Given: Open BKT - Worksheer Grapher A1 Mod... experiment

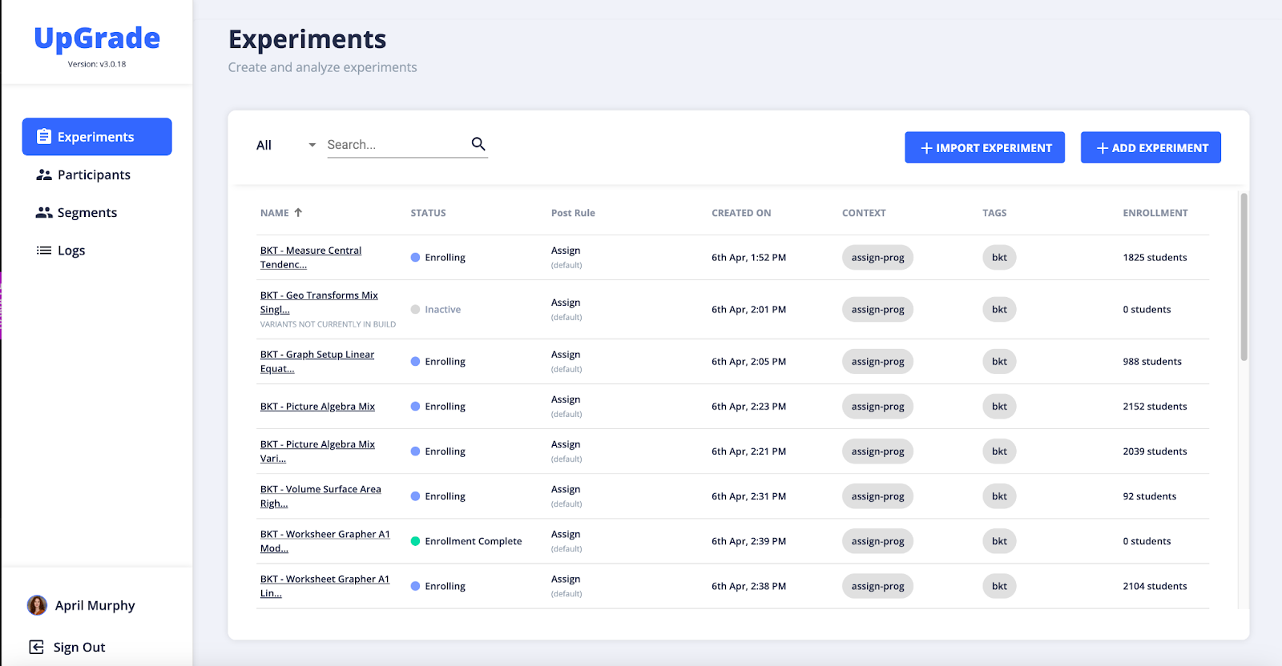Looking at the screenshot, I should pos(325,541).
